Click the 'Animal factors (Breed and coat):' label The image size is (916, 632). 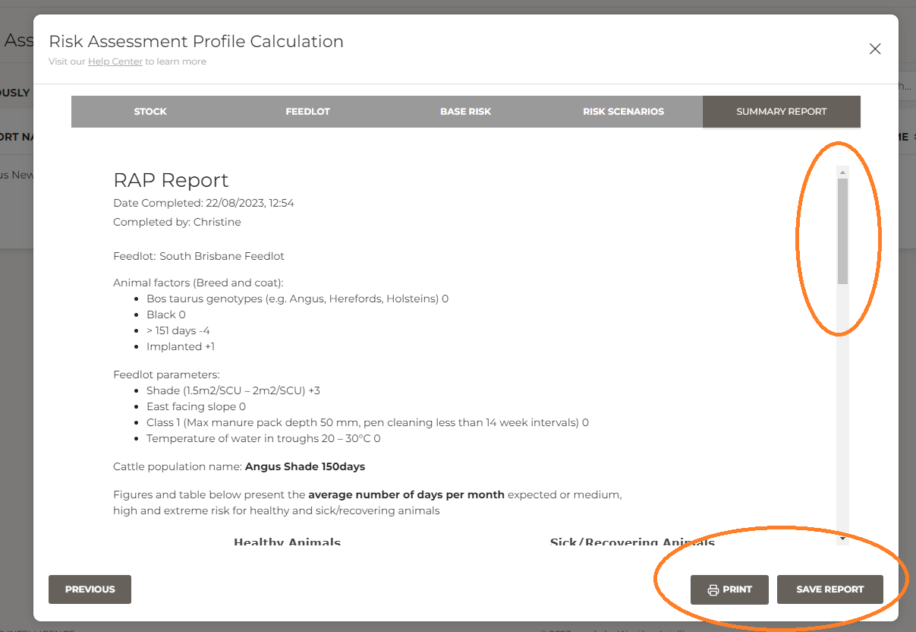point(198,283)
